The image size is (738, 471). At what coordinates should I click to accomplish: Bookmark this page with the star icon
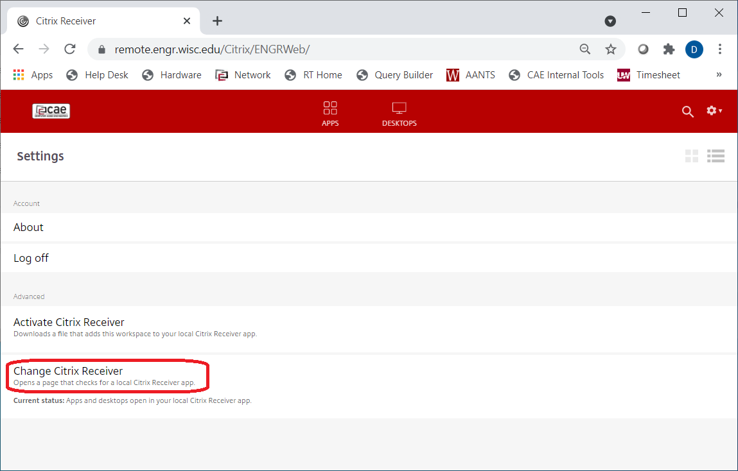coord(610,49)
